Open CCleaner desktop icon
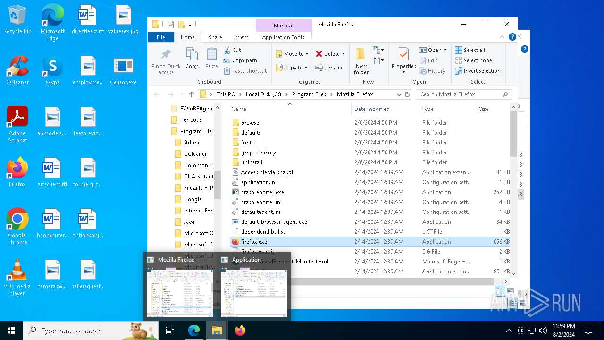Screen dimensions: 604x340 tap(17, 71)
